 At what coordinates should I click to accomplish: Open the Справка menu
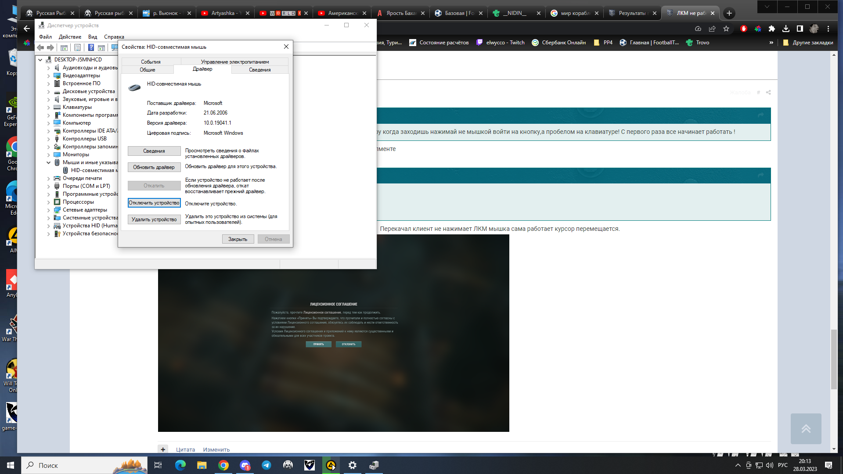pos(114,37)
